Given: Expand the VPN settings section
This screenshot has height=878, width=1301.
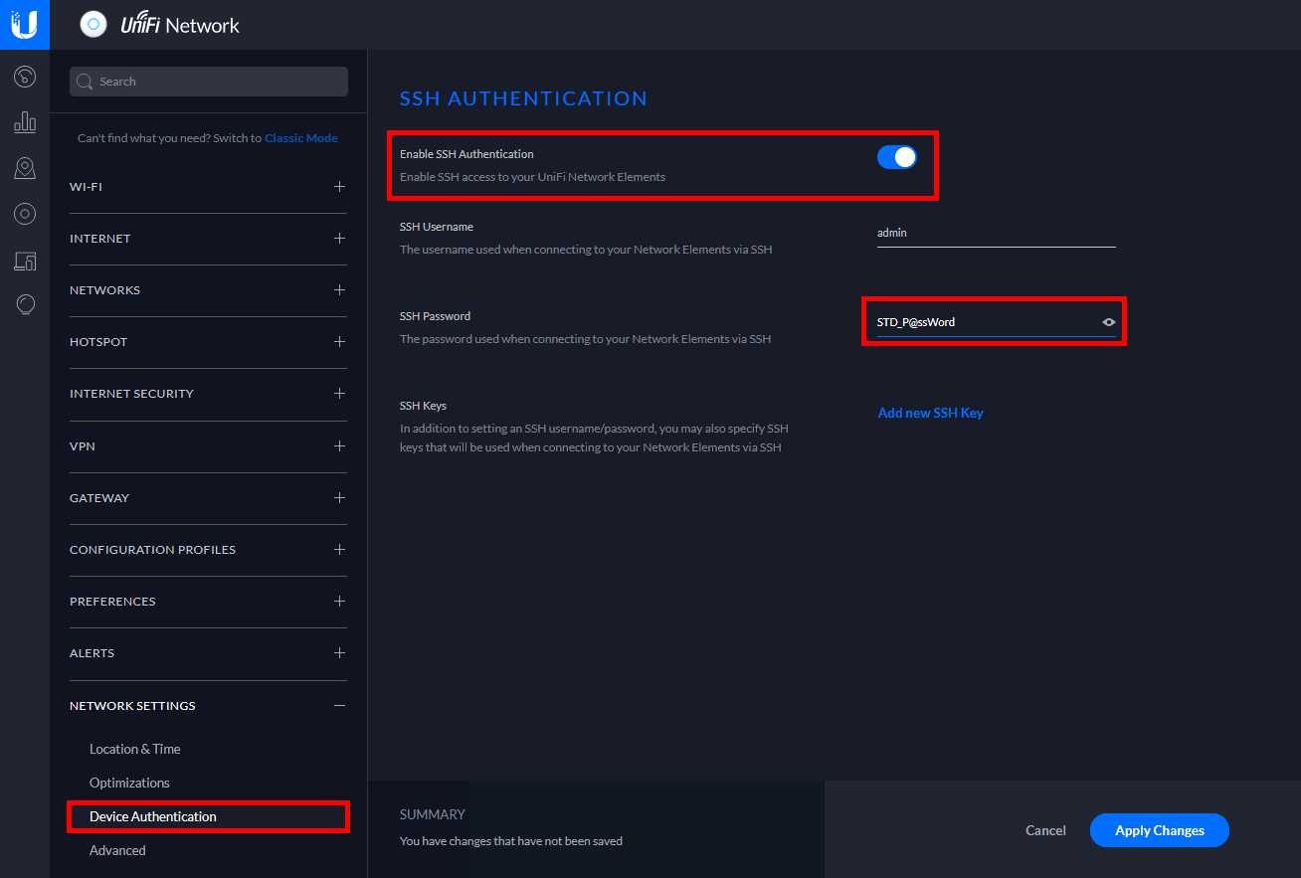Looking at the screenshot, I should click(x=339, y=446).
